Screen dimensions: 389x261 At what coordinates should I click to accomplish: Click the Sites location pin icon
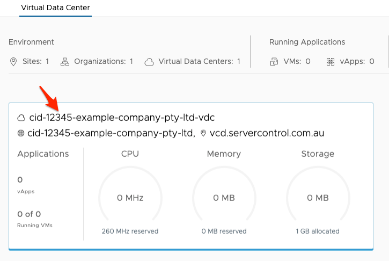click(x=13, y=62)
